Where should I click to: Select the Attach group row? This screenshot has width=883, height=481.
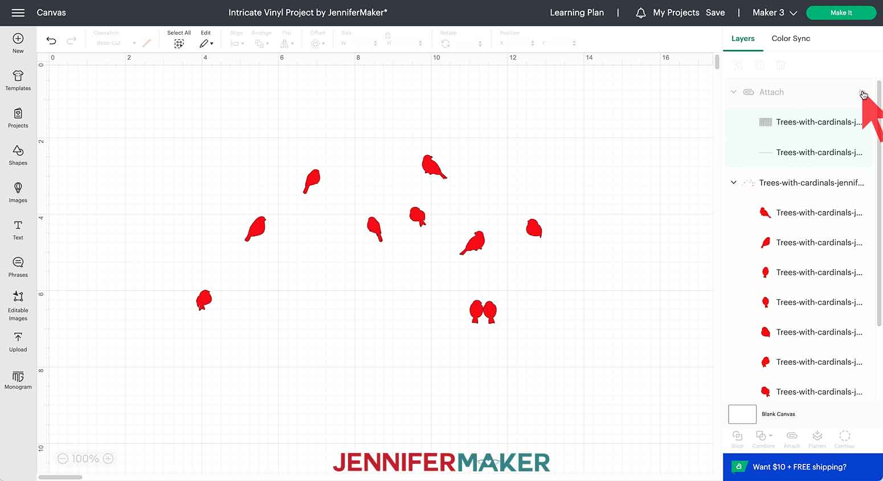coord(798,92)
